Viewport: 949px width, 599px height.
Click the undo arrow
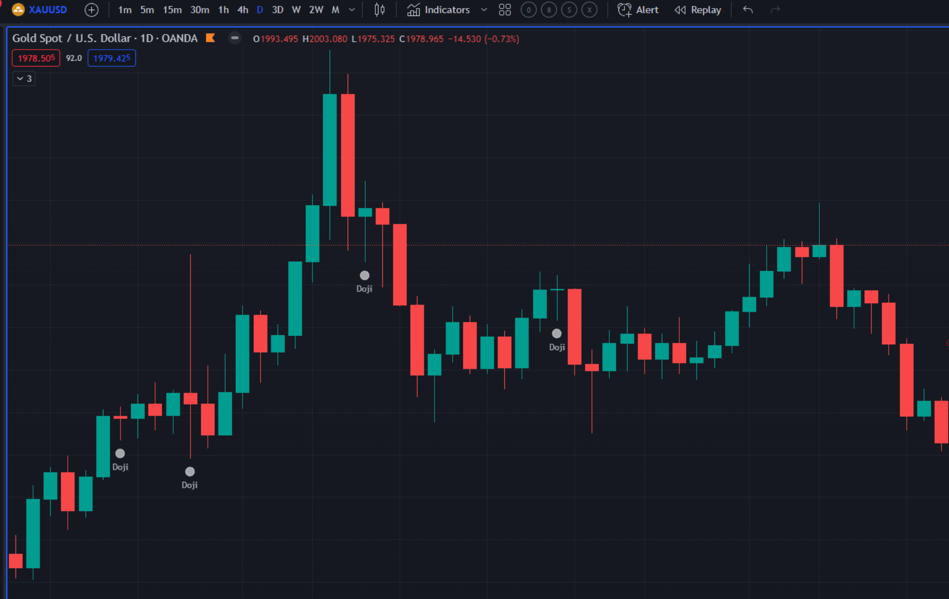click(747, 10)
